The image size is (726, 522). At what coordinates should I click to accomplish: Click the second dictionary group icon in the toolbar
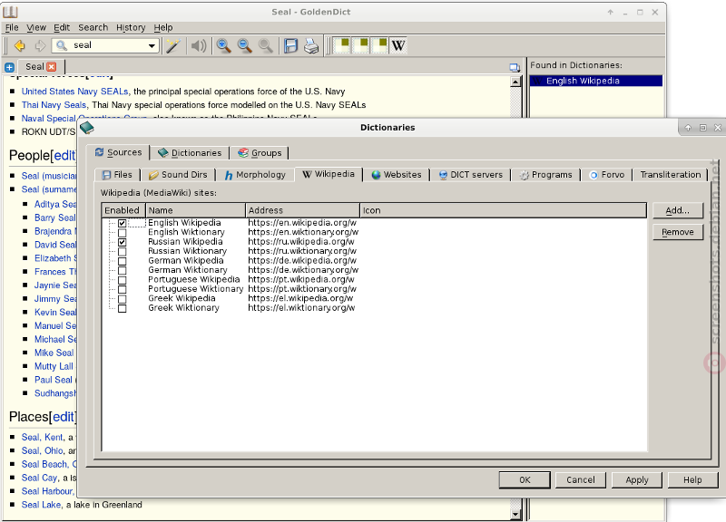pos(361,45)
